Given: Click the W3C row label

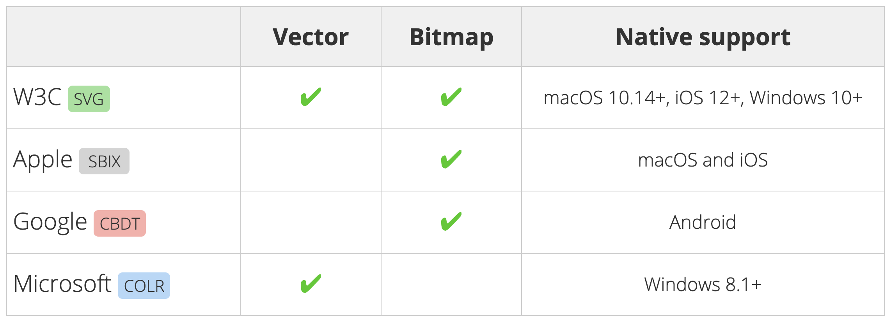Looking at the screenshot, I should pyautogui.click(x=37, y=97).
